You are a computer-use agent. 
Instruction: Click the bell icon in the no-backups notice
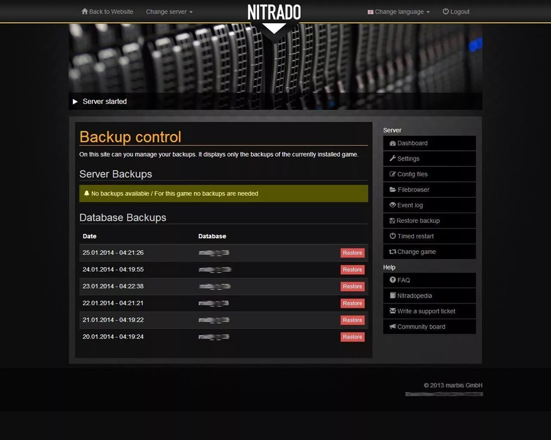86,193
